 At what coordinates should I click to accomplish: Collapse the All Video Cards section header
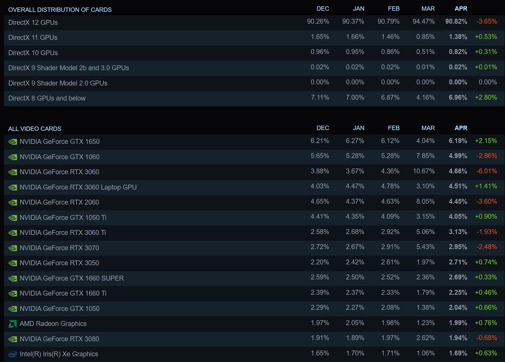[x=35, y=129]
